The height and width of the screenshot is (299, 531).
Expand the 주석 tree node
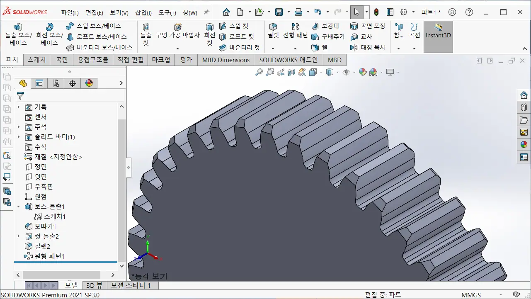point(19,127)
